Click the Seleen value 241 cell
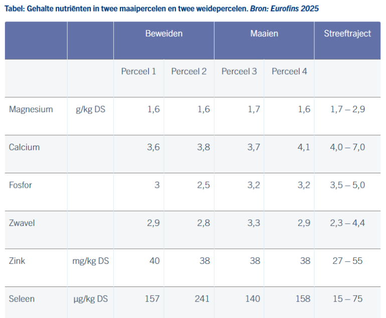The height and width of the screenshot is (318, 386). (x=202, y=299)
